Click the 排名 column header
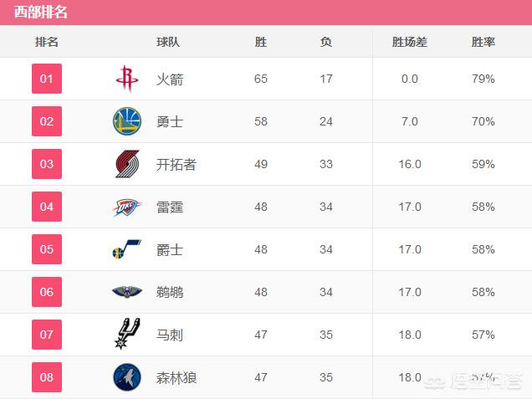Screen dimensions: 532x399 tap(47, 42)
